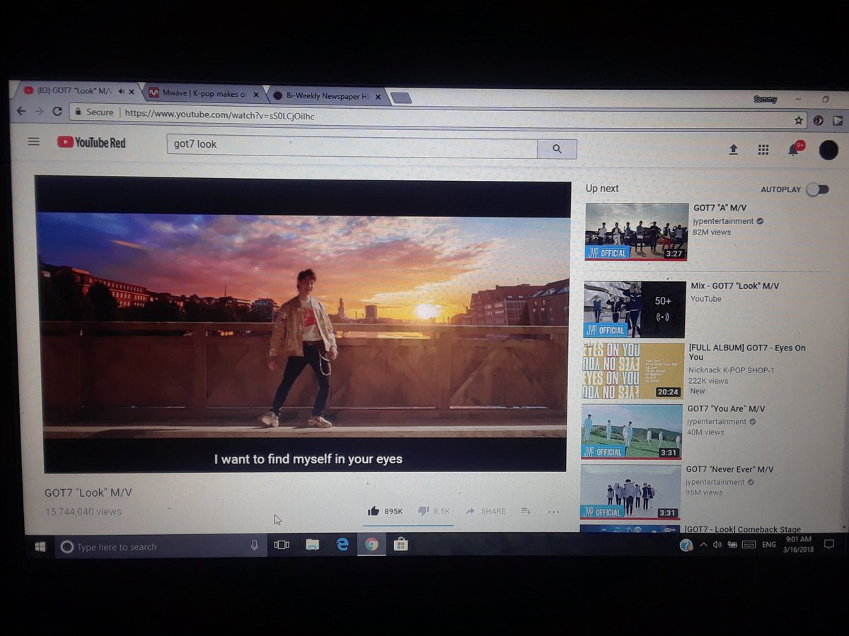Go to YouTube Red home logo
The width and height of the screenshot is (849, 636).
click(91, 143)
